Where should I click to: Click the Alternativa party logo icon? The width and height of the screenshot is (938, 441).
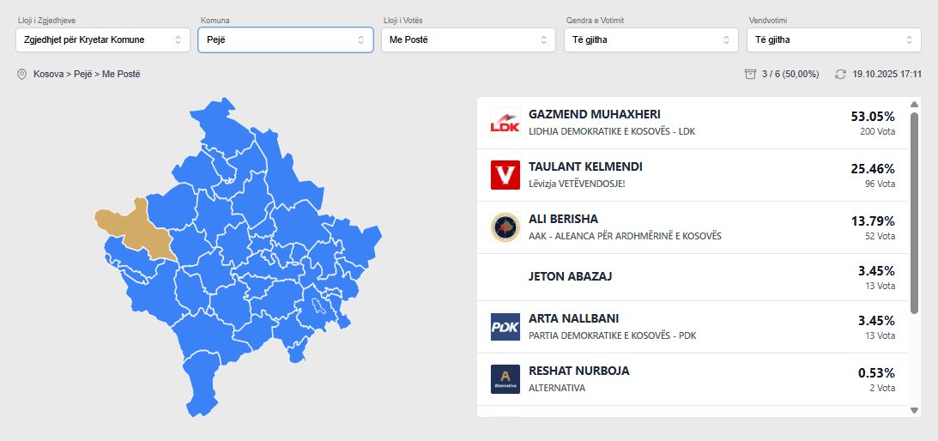point(505,379)
